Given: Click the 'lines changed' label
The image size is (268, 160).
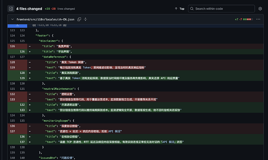Looking at the screenshot, I should tap(66, 9).
